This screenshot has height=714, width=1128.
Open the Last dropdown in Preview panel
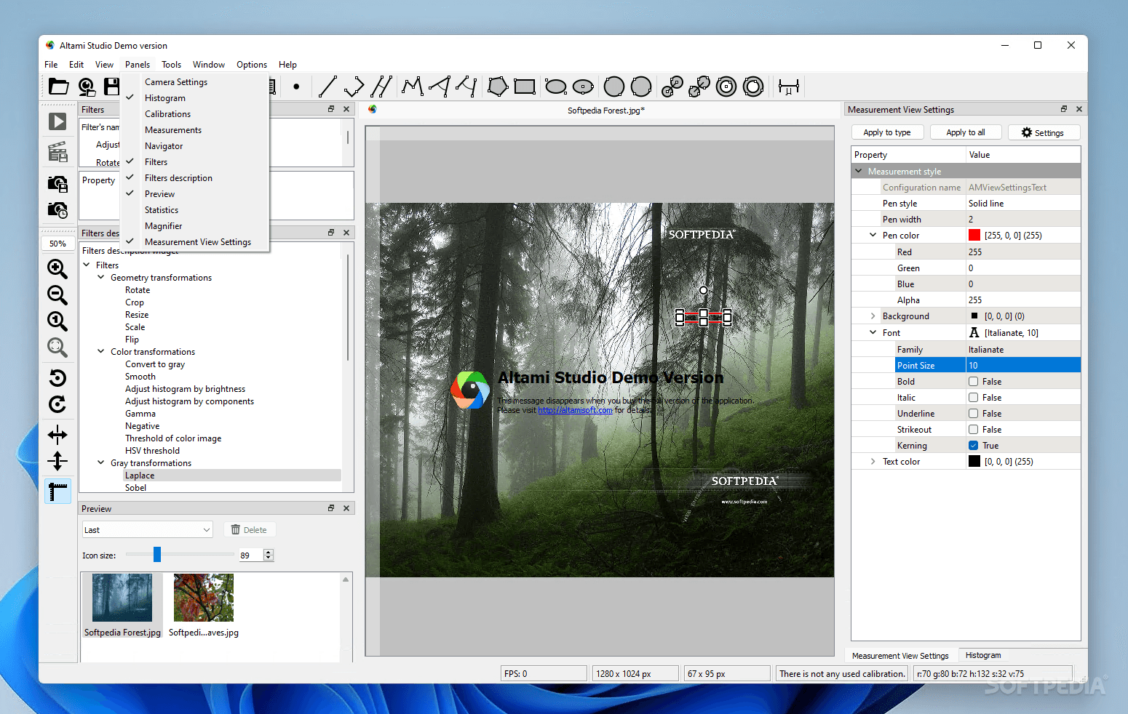[x=147, y=530]
